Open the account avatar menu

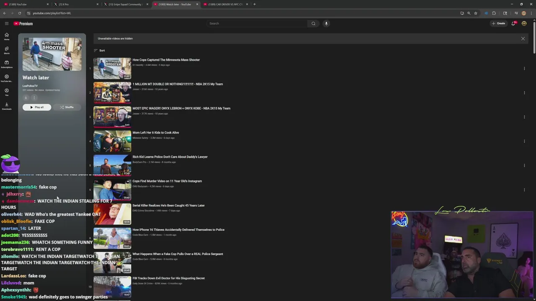524,23
